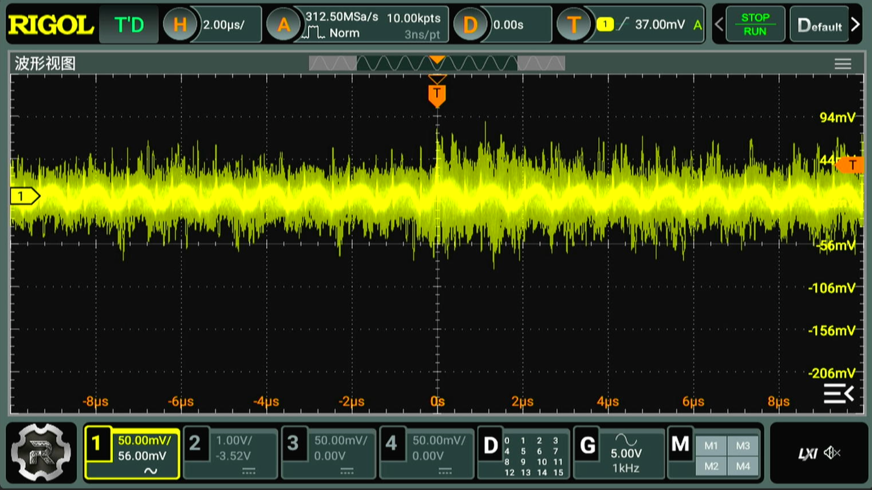
Task: Toggle channel 1 on or off
Action: [x=97, y=444]
